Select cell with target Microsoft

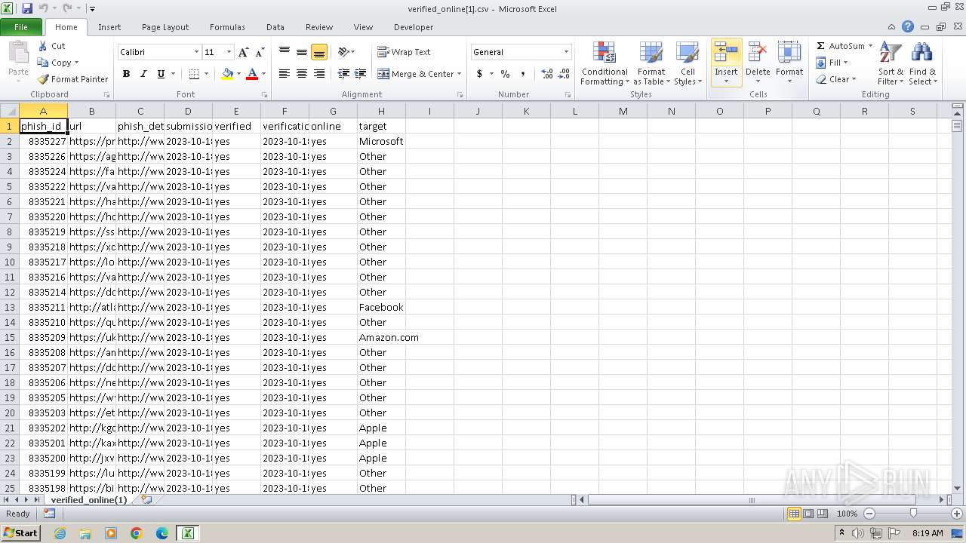tap(381, 141)
